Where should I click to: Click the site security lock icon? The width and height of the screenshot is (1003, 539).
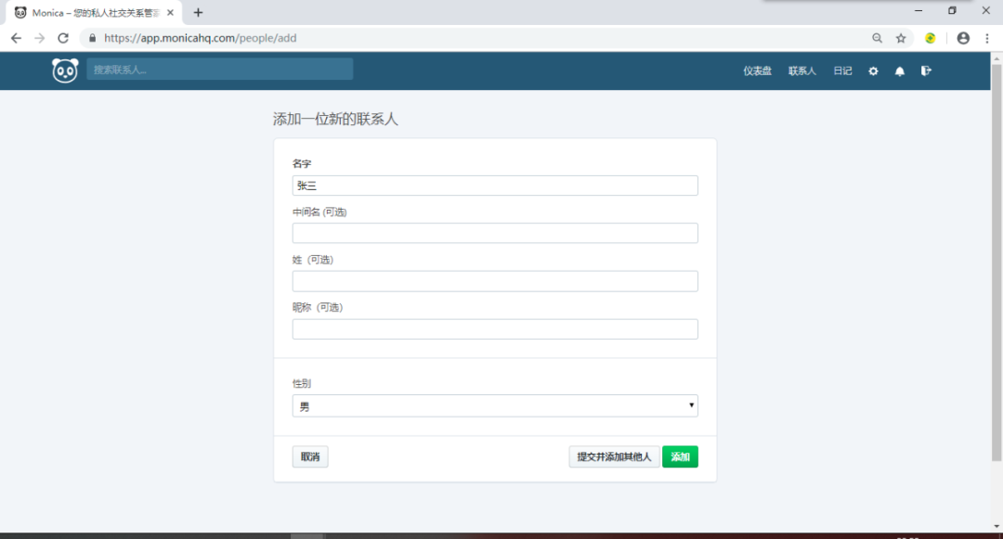[92, 38]
